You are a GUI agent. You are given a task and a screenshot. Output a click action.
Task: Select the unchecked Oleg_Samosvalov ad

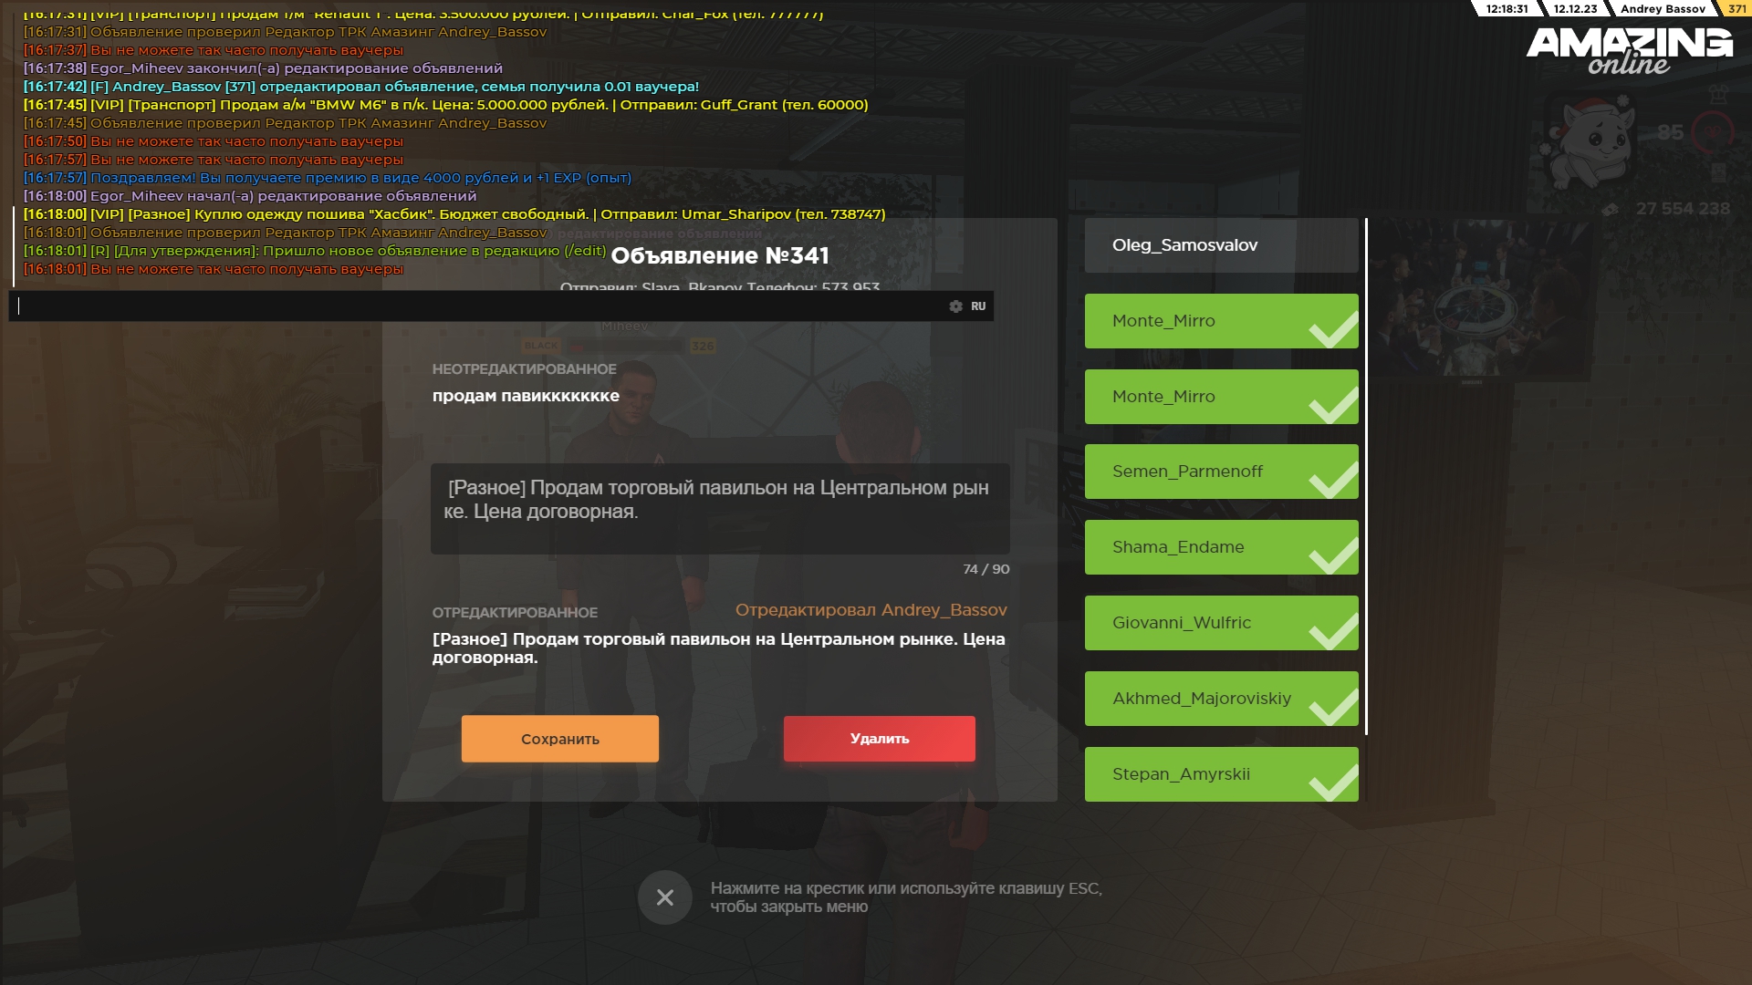1221,245
